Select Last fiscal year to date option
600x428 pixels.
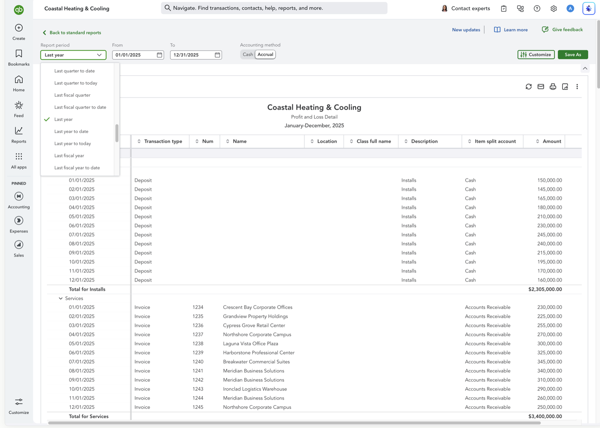[x=77, y=168]
